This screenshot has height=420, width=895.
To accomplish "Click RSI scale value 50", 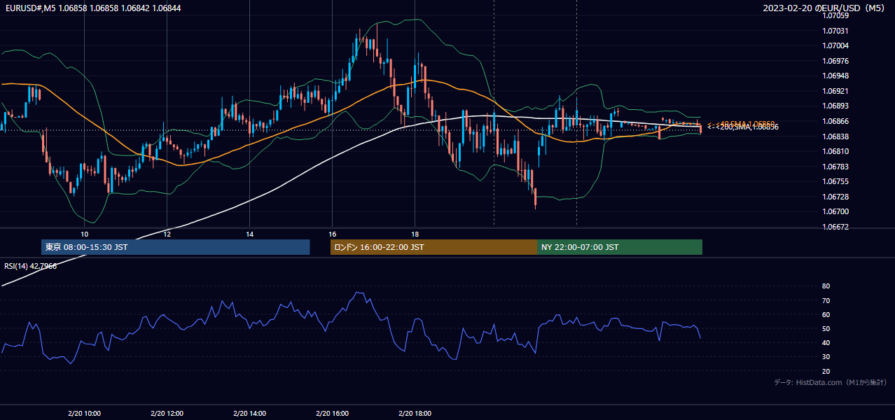I will (826, 328).
